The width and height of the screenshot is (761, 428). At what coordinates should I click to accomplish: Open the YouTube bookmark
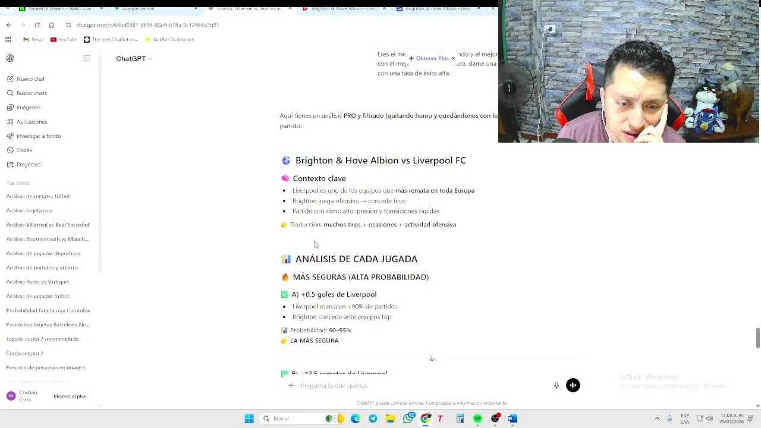tap(64, 39)
